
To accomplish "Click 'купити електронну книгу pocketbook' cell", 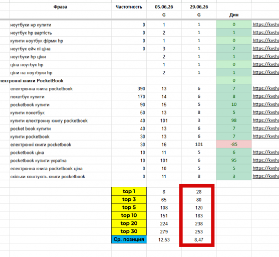I will pyautogui.click(x=60, y=121).
